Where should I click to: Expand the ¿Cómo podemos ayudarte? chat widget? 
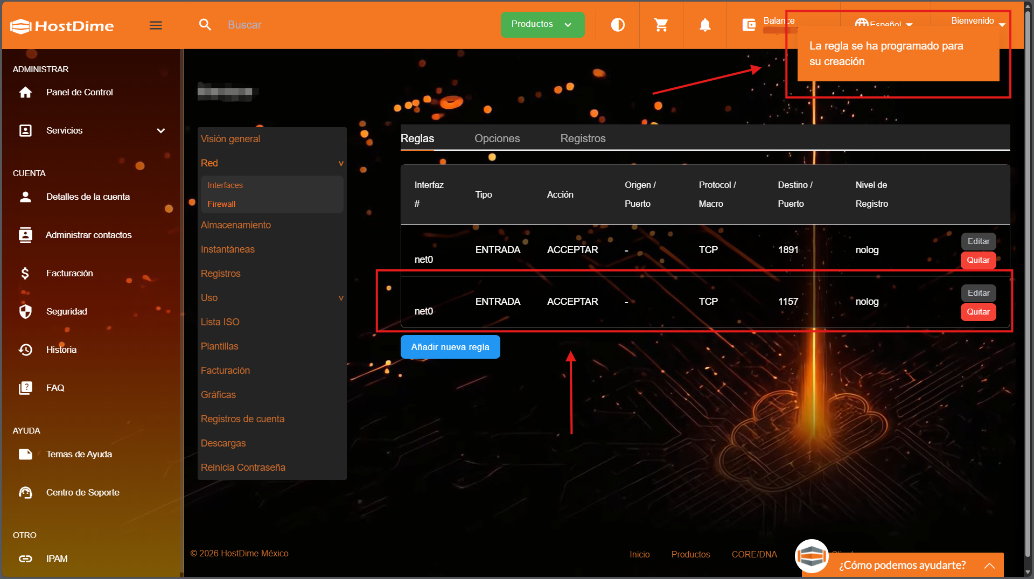pyautogui.click(x=989, y=565)
